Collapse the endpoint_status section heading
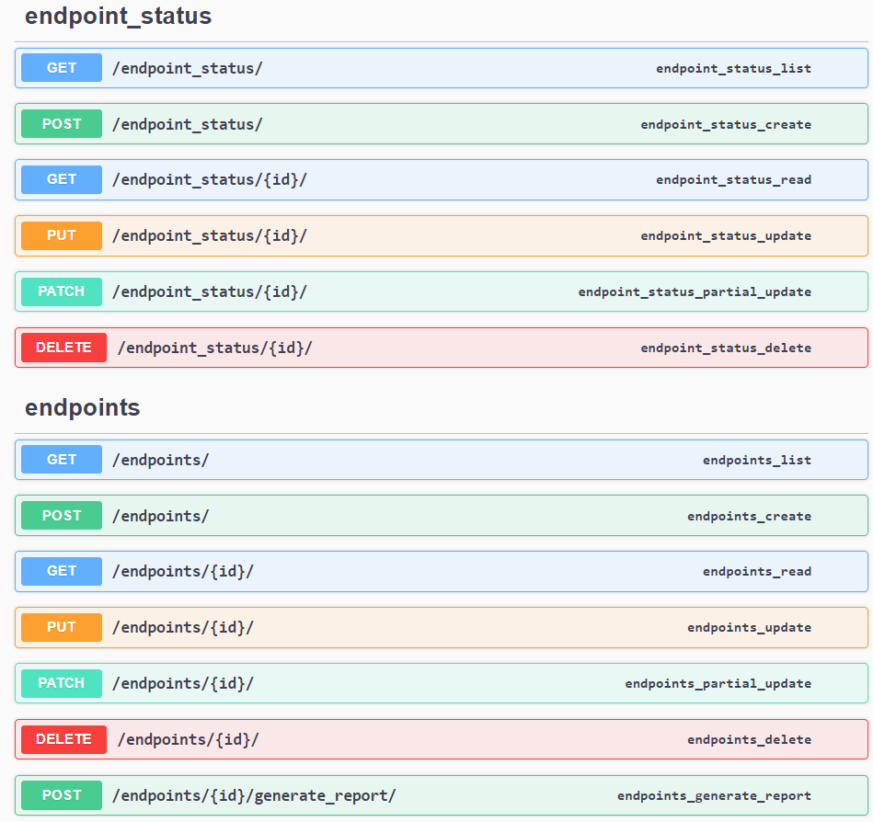873x822 pixels. click(x=118, y=16)
